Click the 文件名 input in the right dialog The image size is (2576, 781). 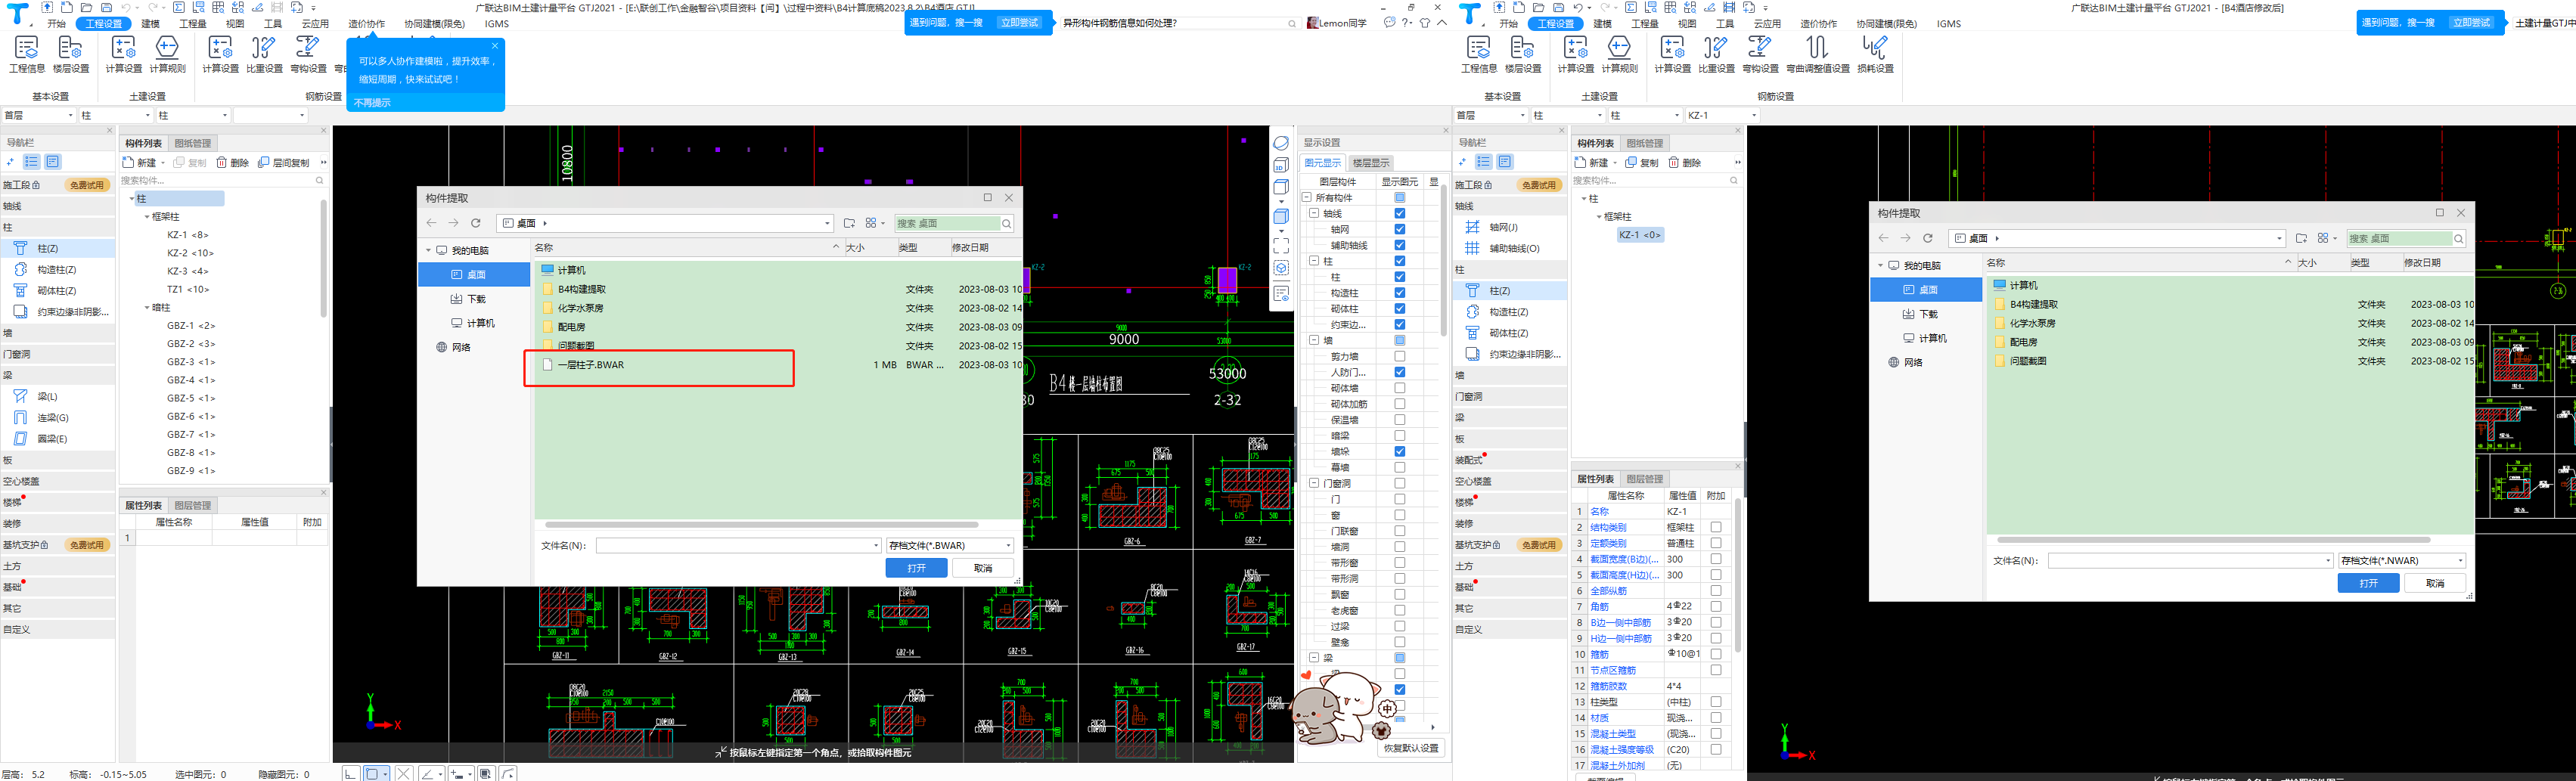(x=2191, y=560)
